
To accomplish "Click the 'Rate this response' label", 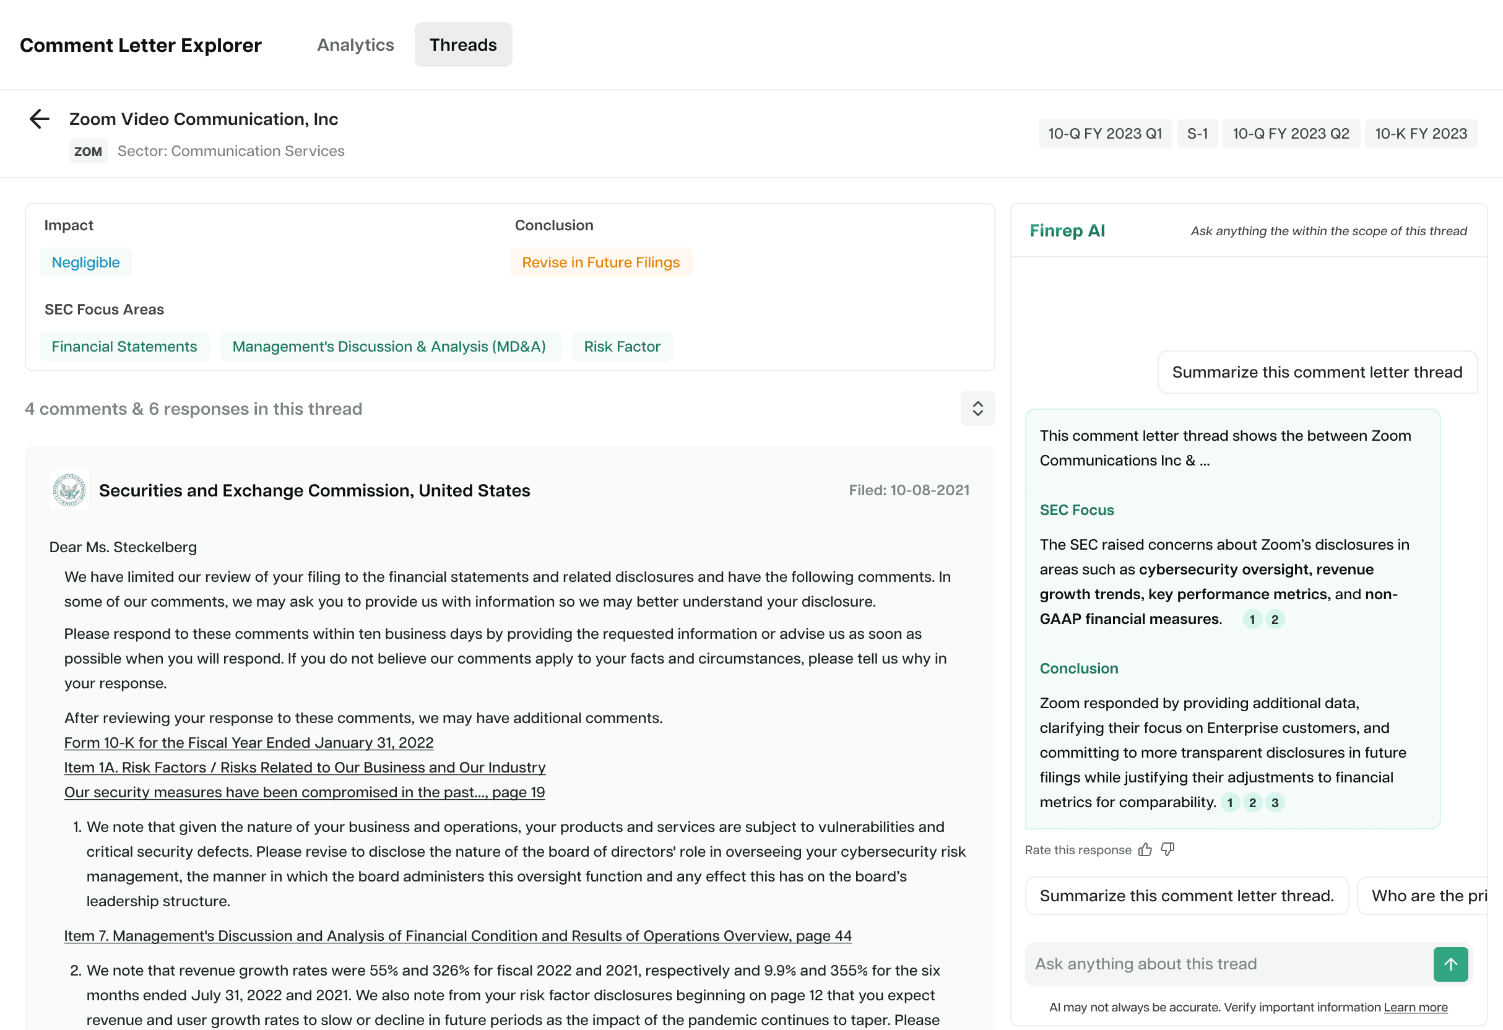I will tap(1078, 850).
